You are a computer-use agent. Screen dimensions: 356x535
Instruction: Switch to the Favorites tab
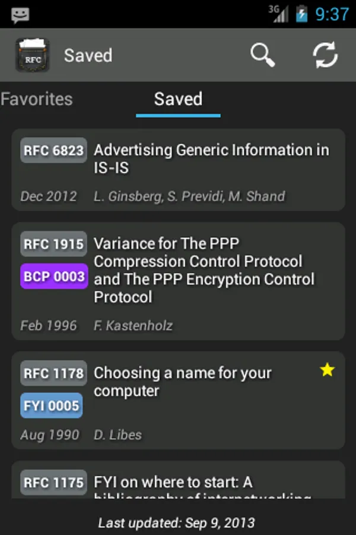[x=37, y=99]
